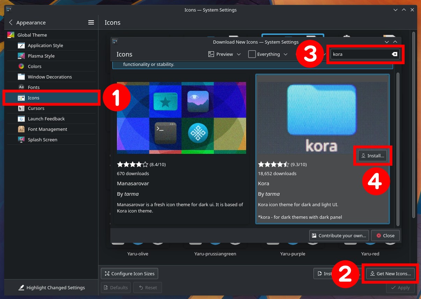Select the Yaru-purple icon theme label
Screen dimensions: 421x299
point(293,254)
